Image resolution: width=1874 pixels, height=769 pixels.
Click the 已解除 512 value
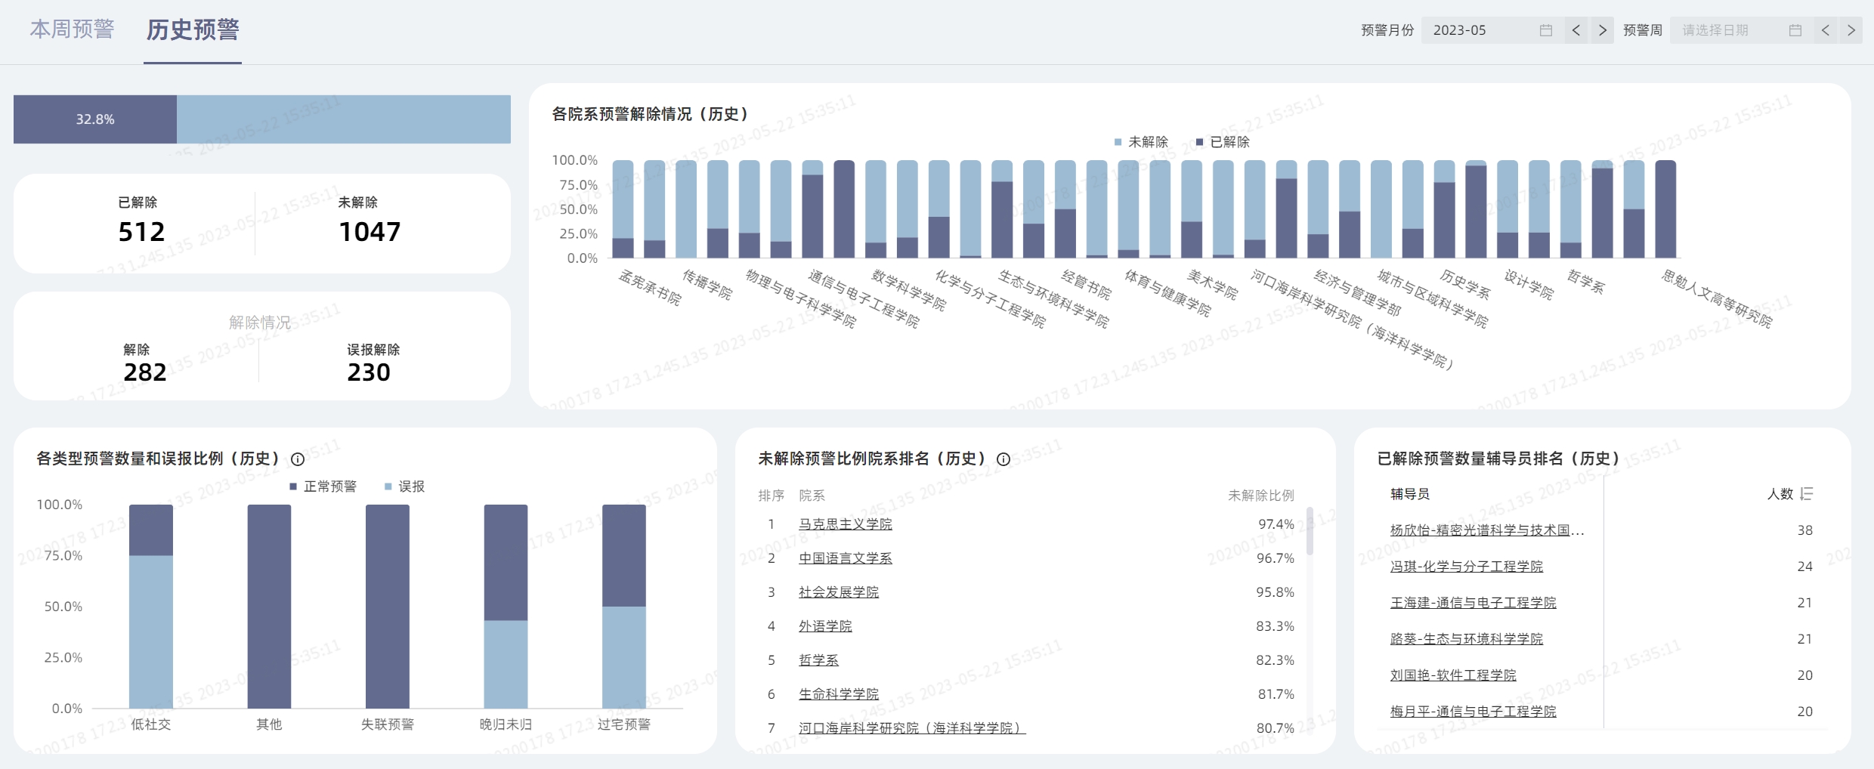click(x=141, y=231)
